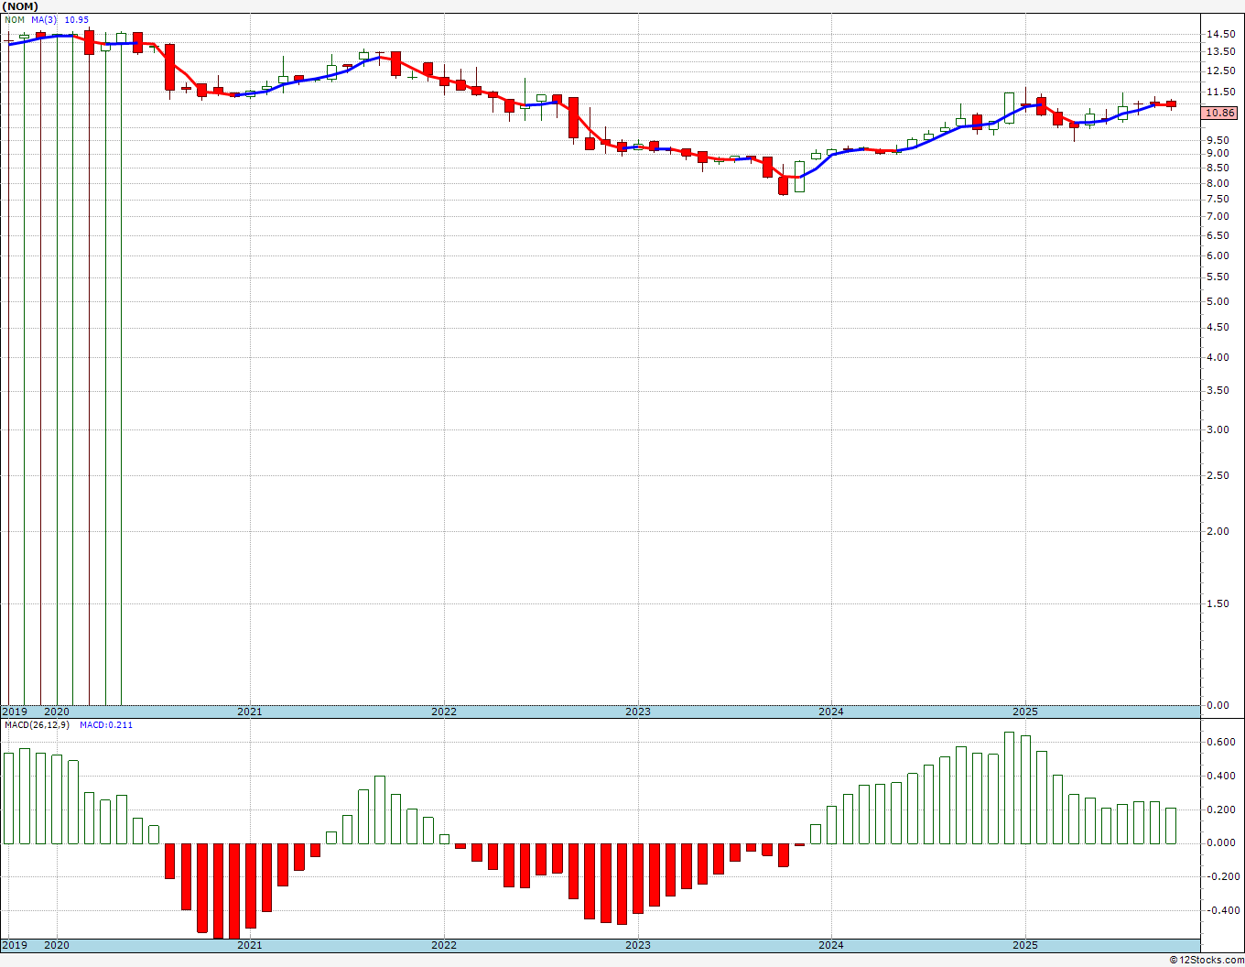Click the MACD:0.211 value label
Viewport: 1245px width, 967px height.
[106, 724]
